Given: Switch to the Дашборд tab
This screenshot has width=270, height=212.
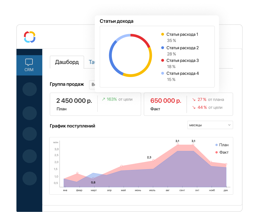Looking at the screenshot, I should coord(67,62).
